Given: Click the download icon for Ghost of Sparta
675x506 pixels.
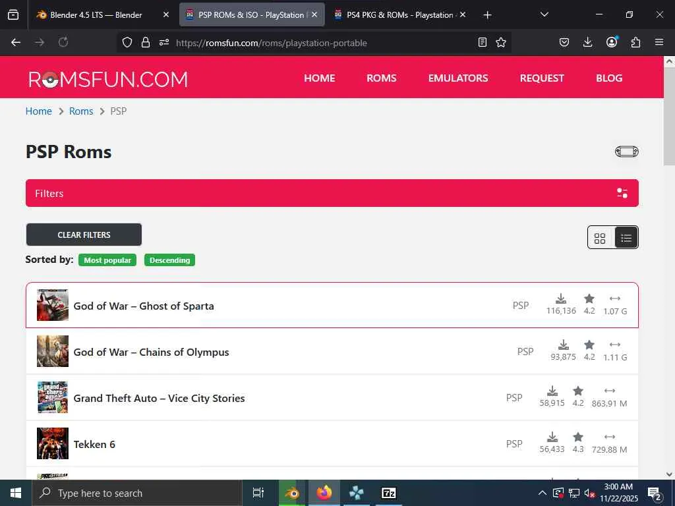Looking at the screenshot, I should coord(561,298).
